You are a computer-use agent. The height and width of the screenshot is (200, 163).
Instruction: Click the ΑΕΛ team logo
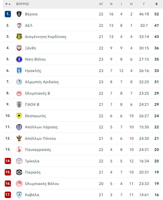pos(19,25)
